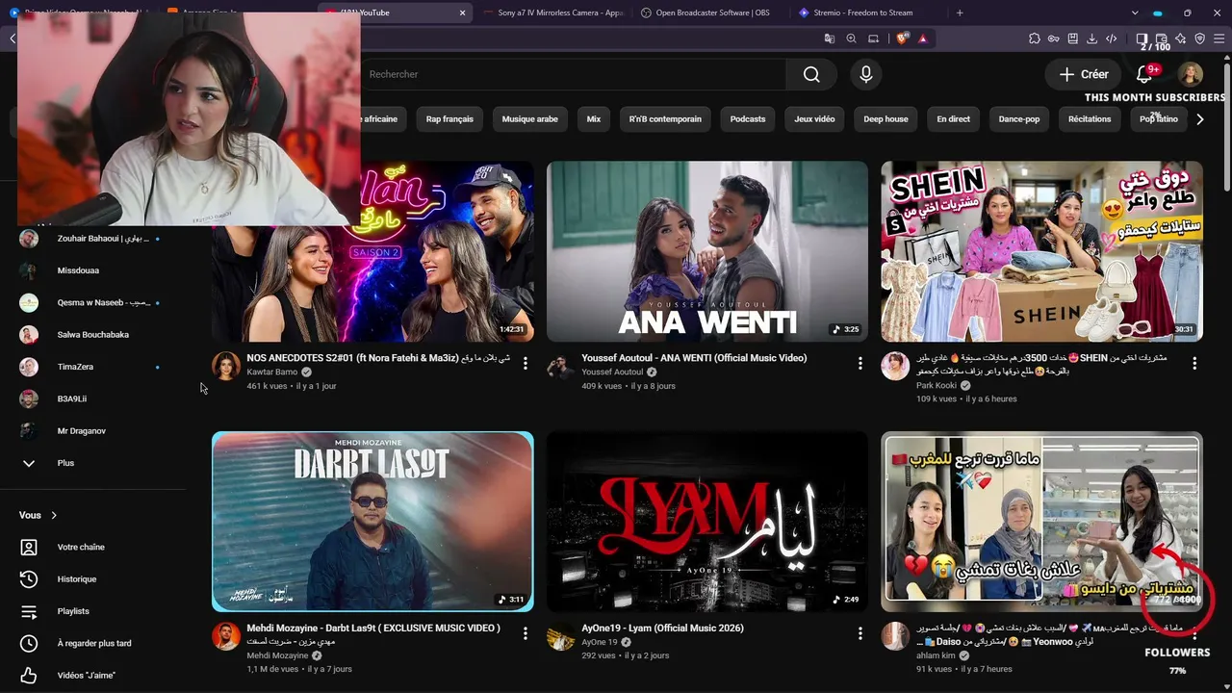1232x693 pixels.
Task: Click the translate page icon
Action: point(829,38)
